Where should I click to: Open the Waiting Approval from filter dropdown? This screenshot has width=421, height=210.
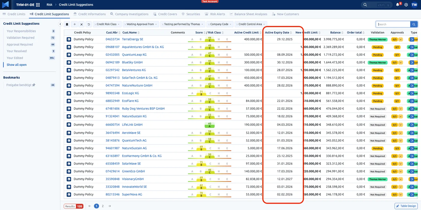141,24
